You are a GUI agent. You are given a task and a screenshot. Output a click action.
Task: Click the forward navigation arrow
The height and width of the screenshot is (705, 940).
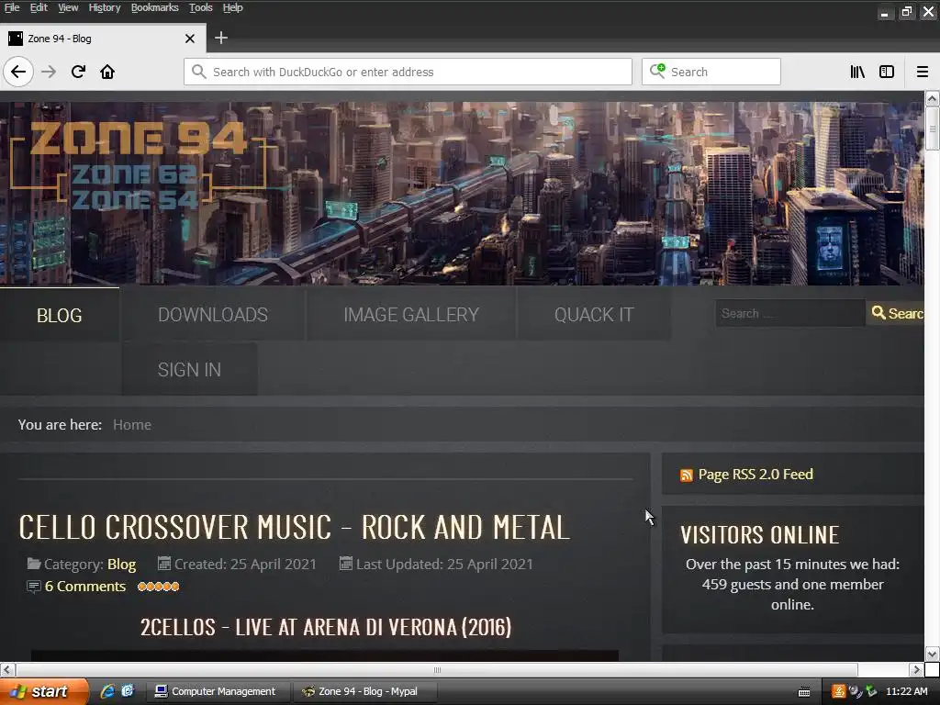coord(49,72)
